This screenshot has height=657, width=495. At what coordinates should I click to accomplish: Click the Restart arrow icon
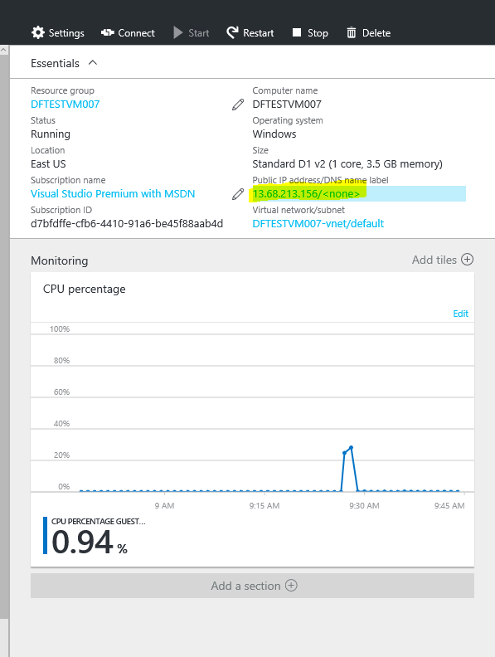pyautogui.click(x=232, y=32)
